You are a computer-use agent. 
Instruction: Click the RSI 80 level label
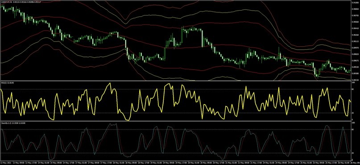click(353, 89)
